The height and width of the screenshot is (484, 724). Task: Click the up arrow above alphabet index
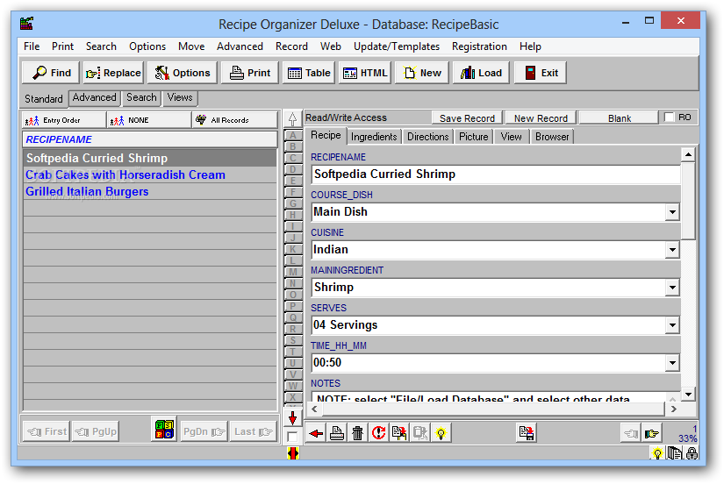click(292, 119)
